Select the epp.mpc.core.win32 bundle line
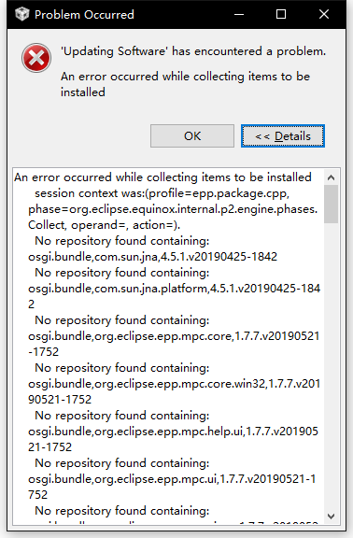This screenshot has width=353, height=538. point(175,391)
